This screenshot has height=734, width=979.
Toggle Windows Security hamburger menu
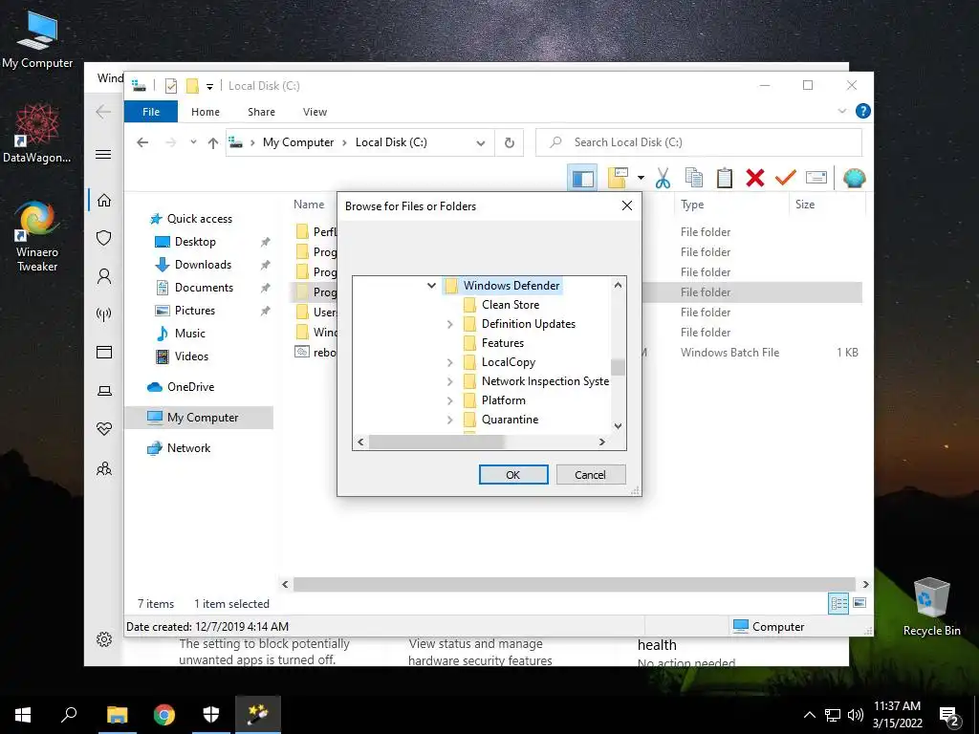click(x=103, y=154)
